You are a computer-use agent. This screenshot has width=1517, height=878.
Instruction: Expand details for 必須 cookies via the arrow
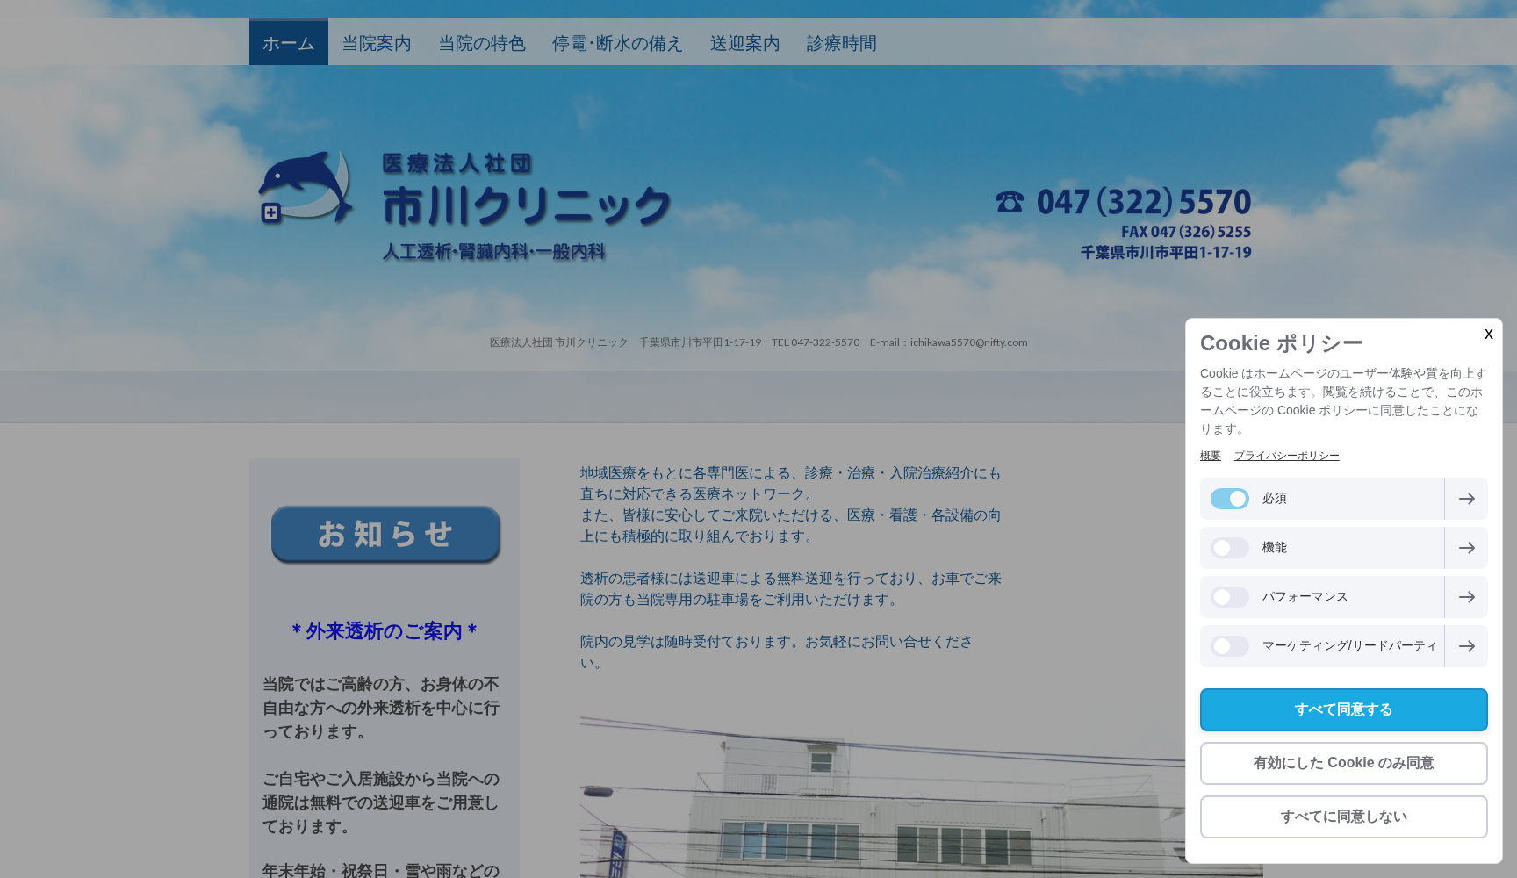pyautogui.click(x=1466, y=498)
